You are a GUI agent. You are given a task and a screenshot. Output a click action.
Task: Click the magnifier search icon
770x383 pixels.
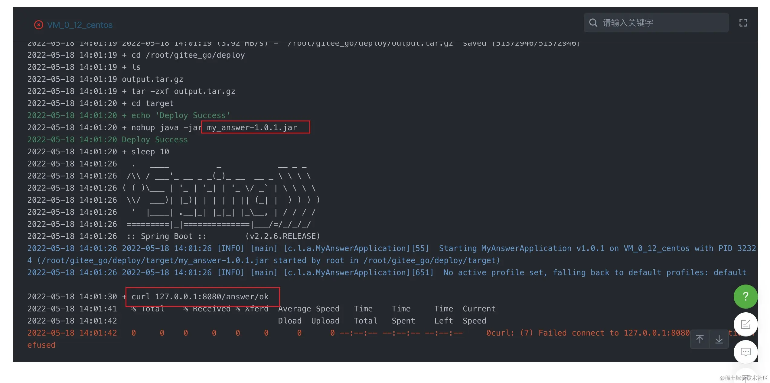tap(593, 23)
